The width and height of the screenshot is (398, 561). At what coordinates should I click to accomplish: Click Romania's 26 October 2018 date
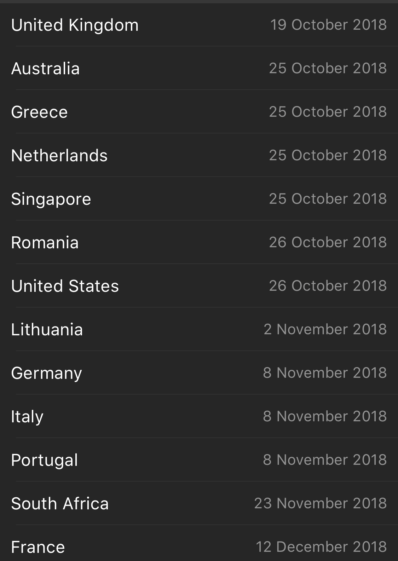click(x=328, y=242)
